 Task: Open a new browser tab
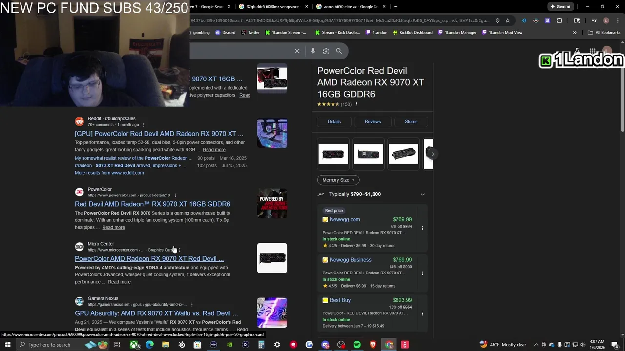[x=396, y=6]
